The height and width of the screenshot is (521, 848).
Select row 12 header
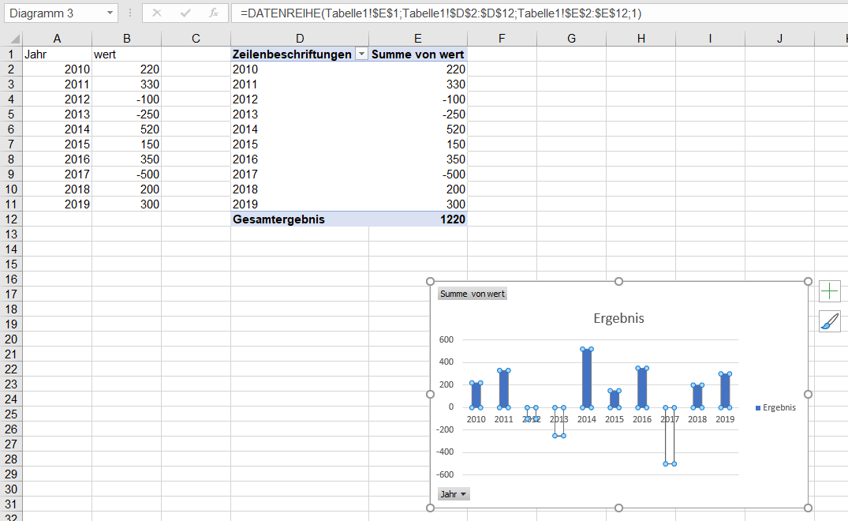pos(11,219)
